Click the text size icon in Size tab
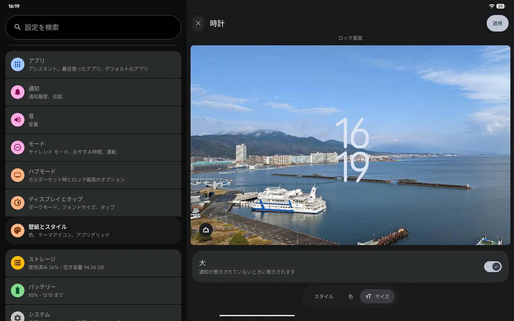Viewport: 514px width, 321px height. coord(368,296)
